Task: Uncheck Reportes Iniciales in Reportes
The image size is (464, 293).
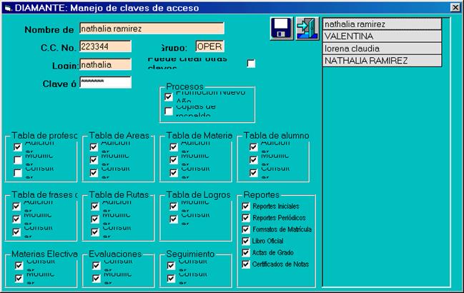Action: (x=246, y=206)
